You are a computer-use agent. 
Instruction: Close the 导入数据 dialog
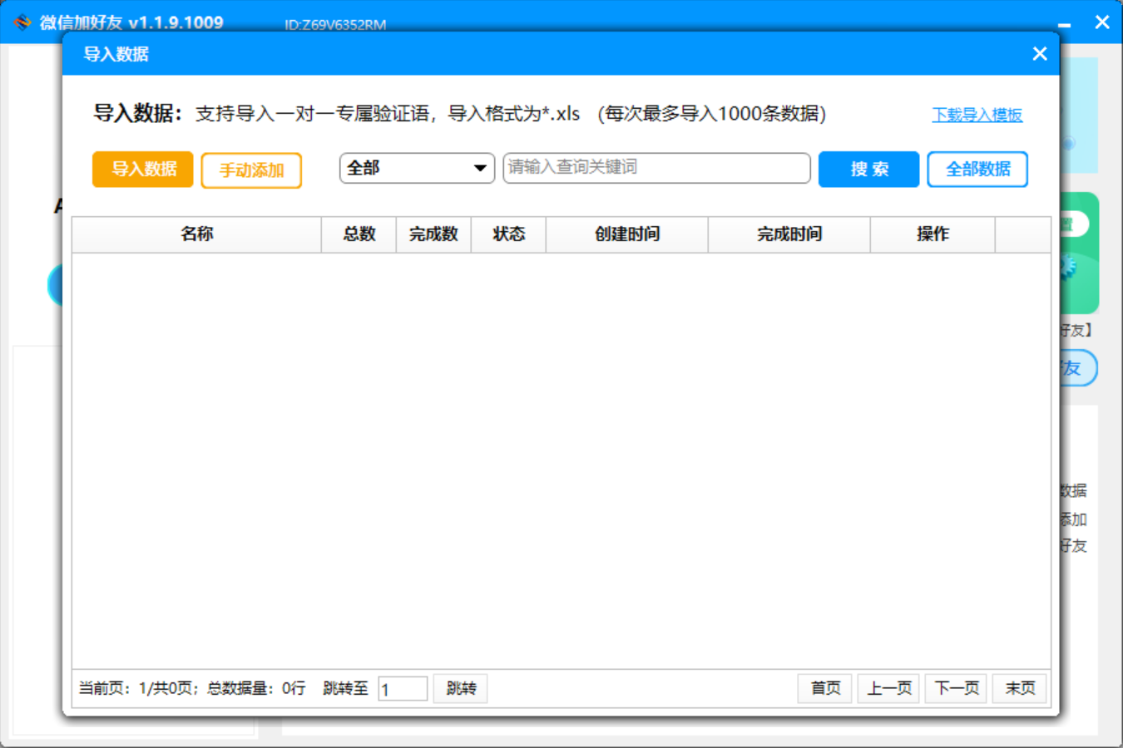pos(1039,53)
